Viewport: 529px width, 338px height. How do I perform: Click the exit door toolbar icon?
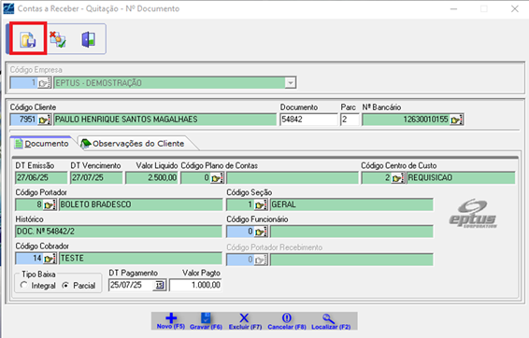[x=89, y=39]
